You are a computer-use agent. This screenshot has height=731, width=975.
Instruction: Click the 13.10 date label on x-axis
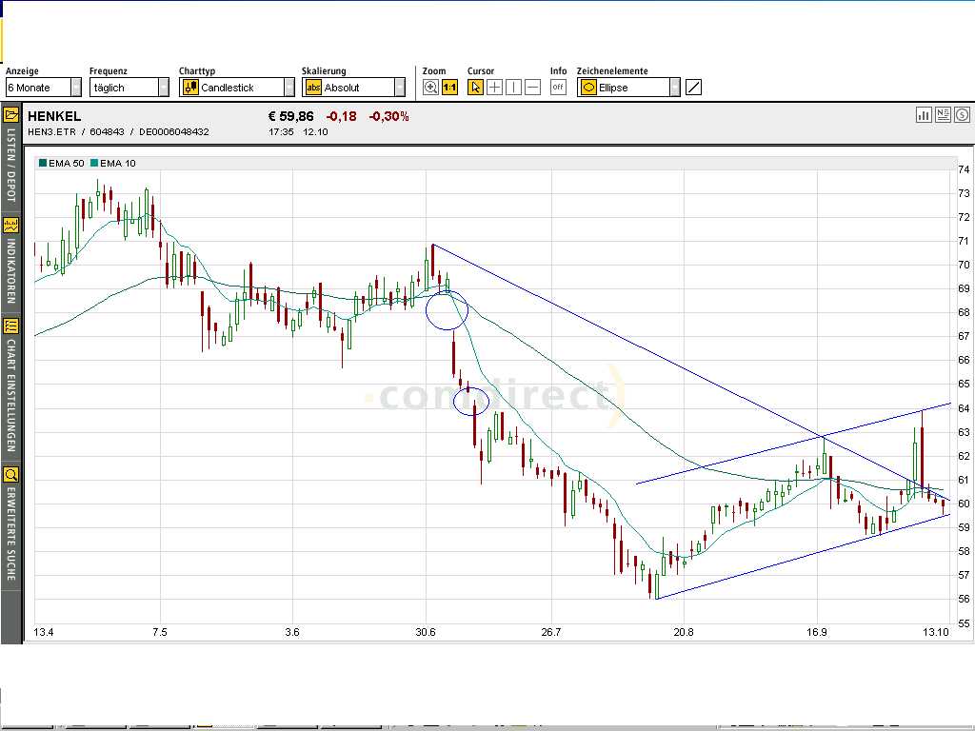click(x=936, y=632)
